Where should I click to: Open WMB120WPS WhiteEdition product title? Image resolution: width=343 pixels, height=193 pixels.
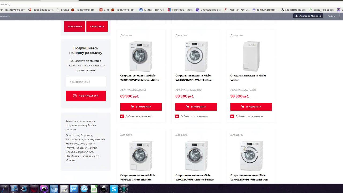point(194,78)
